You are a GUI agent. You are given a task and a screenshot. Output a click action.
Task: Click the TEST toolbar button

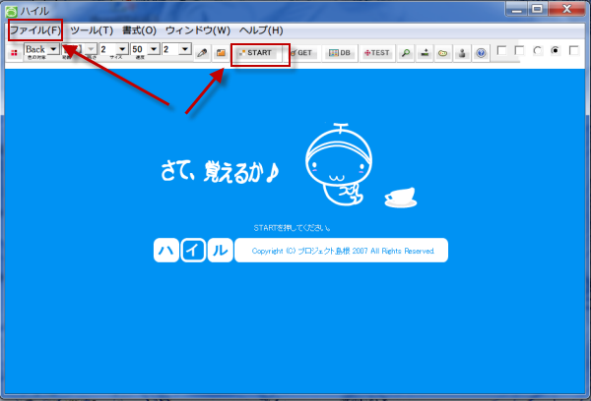pyautogui.click(x=377, y=52)
